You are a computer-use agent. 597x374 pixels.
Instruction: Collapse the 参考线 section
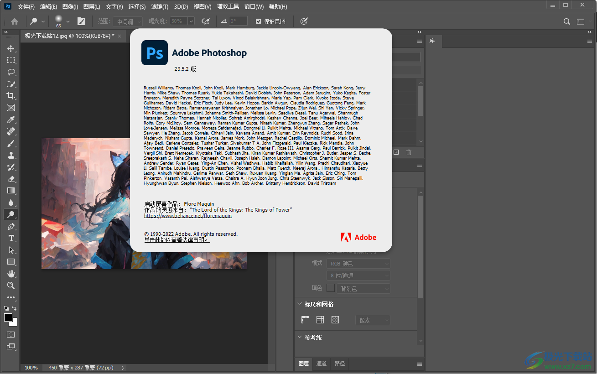coord(300,338)
